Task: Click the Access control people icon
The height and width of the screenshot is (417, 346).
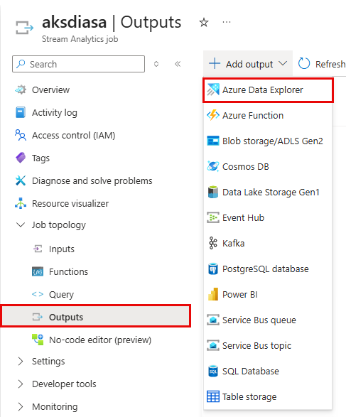Action: click(x=21, y=135)
